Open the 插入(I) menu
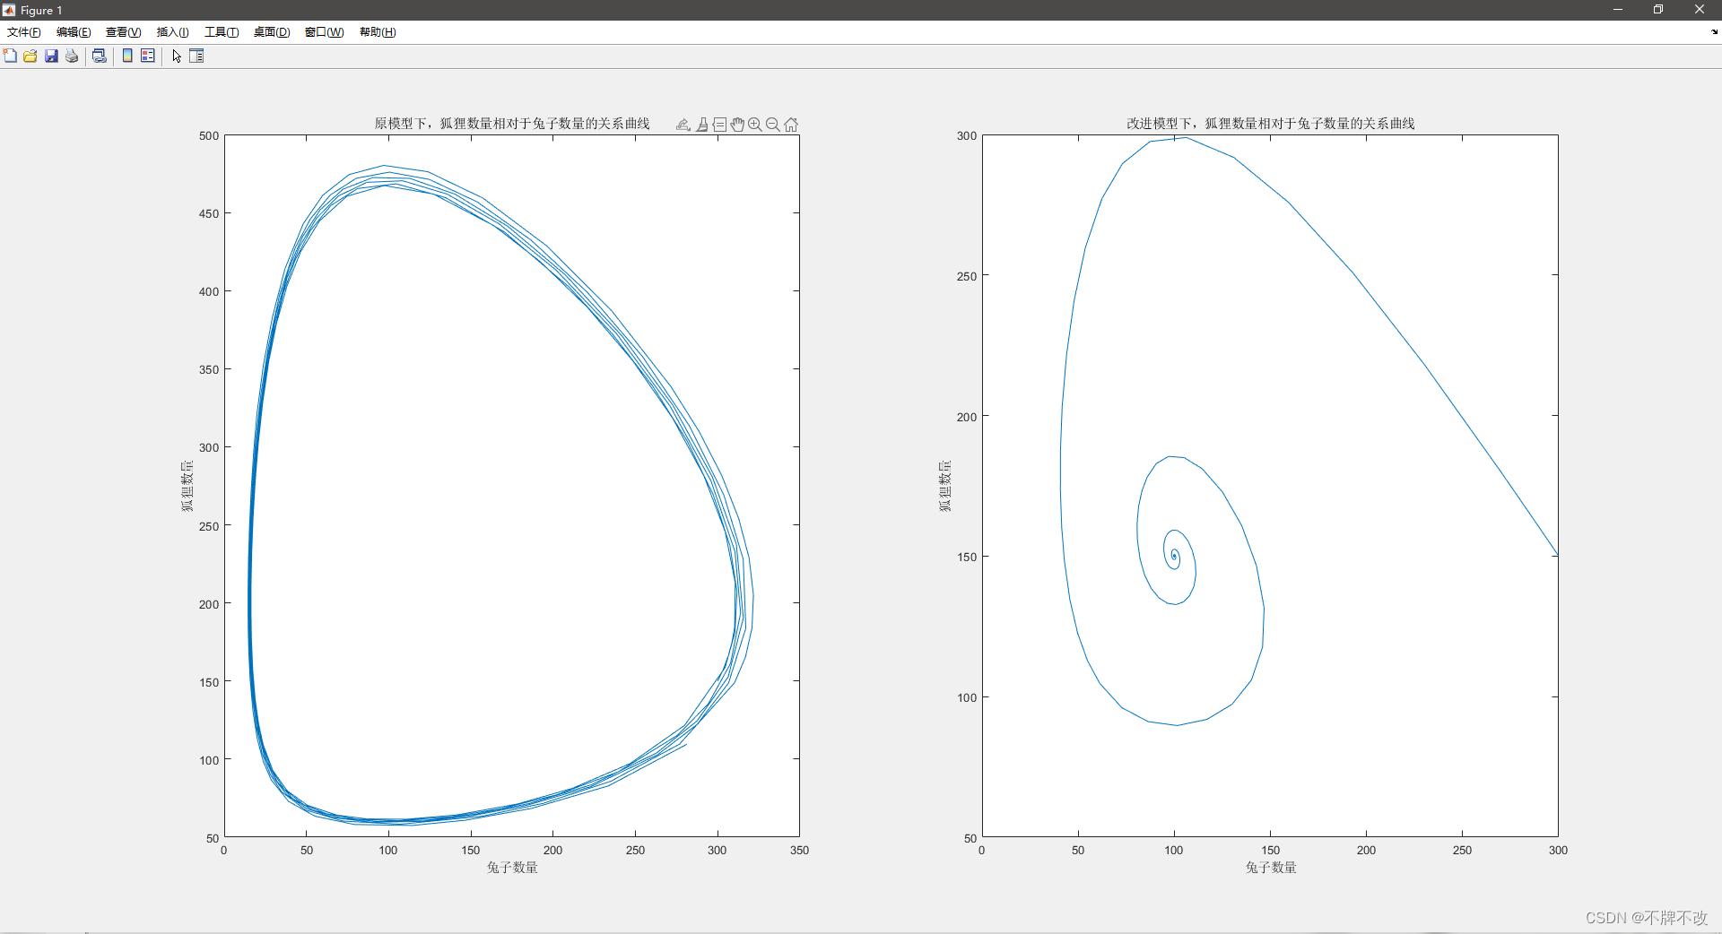 [x=173, y=32]
